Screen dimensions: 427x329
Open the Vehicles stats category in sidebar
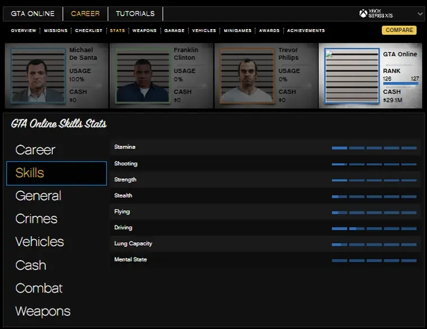pos(40,242)
